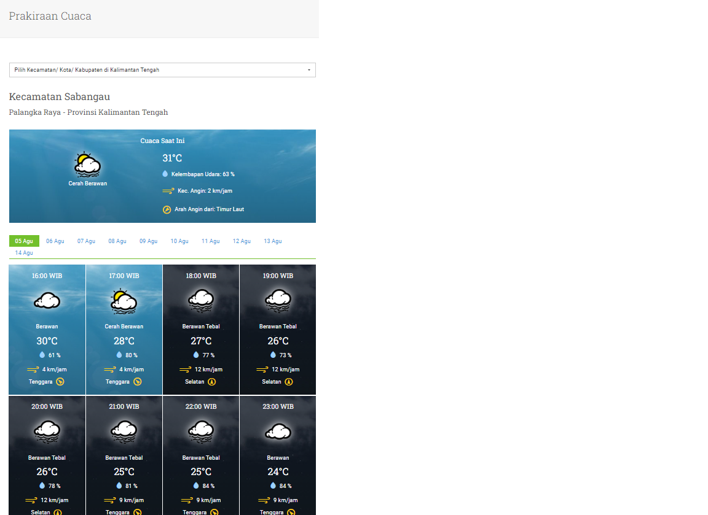Click the thick cloud icon in 19:00 WIB card

[278, 301]
